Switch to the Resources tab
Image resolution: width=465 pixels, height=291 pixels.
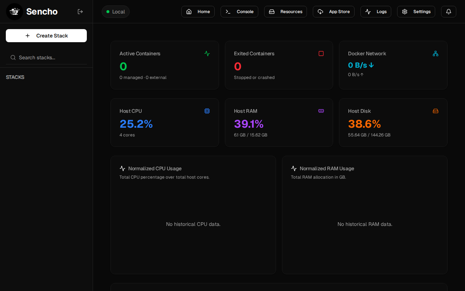tap(286, 12)
